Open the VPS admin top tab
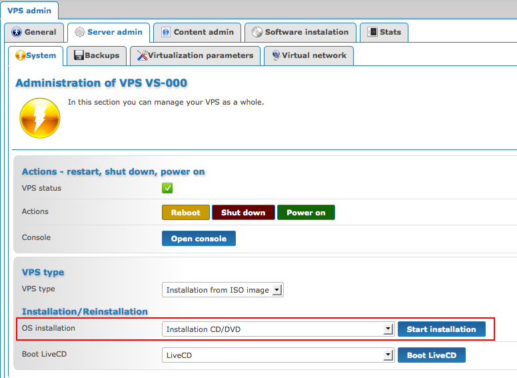The image size is (517, 378). pyautogui.click(x=29, y=11)
